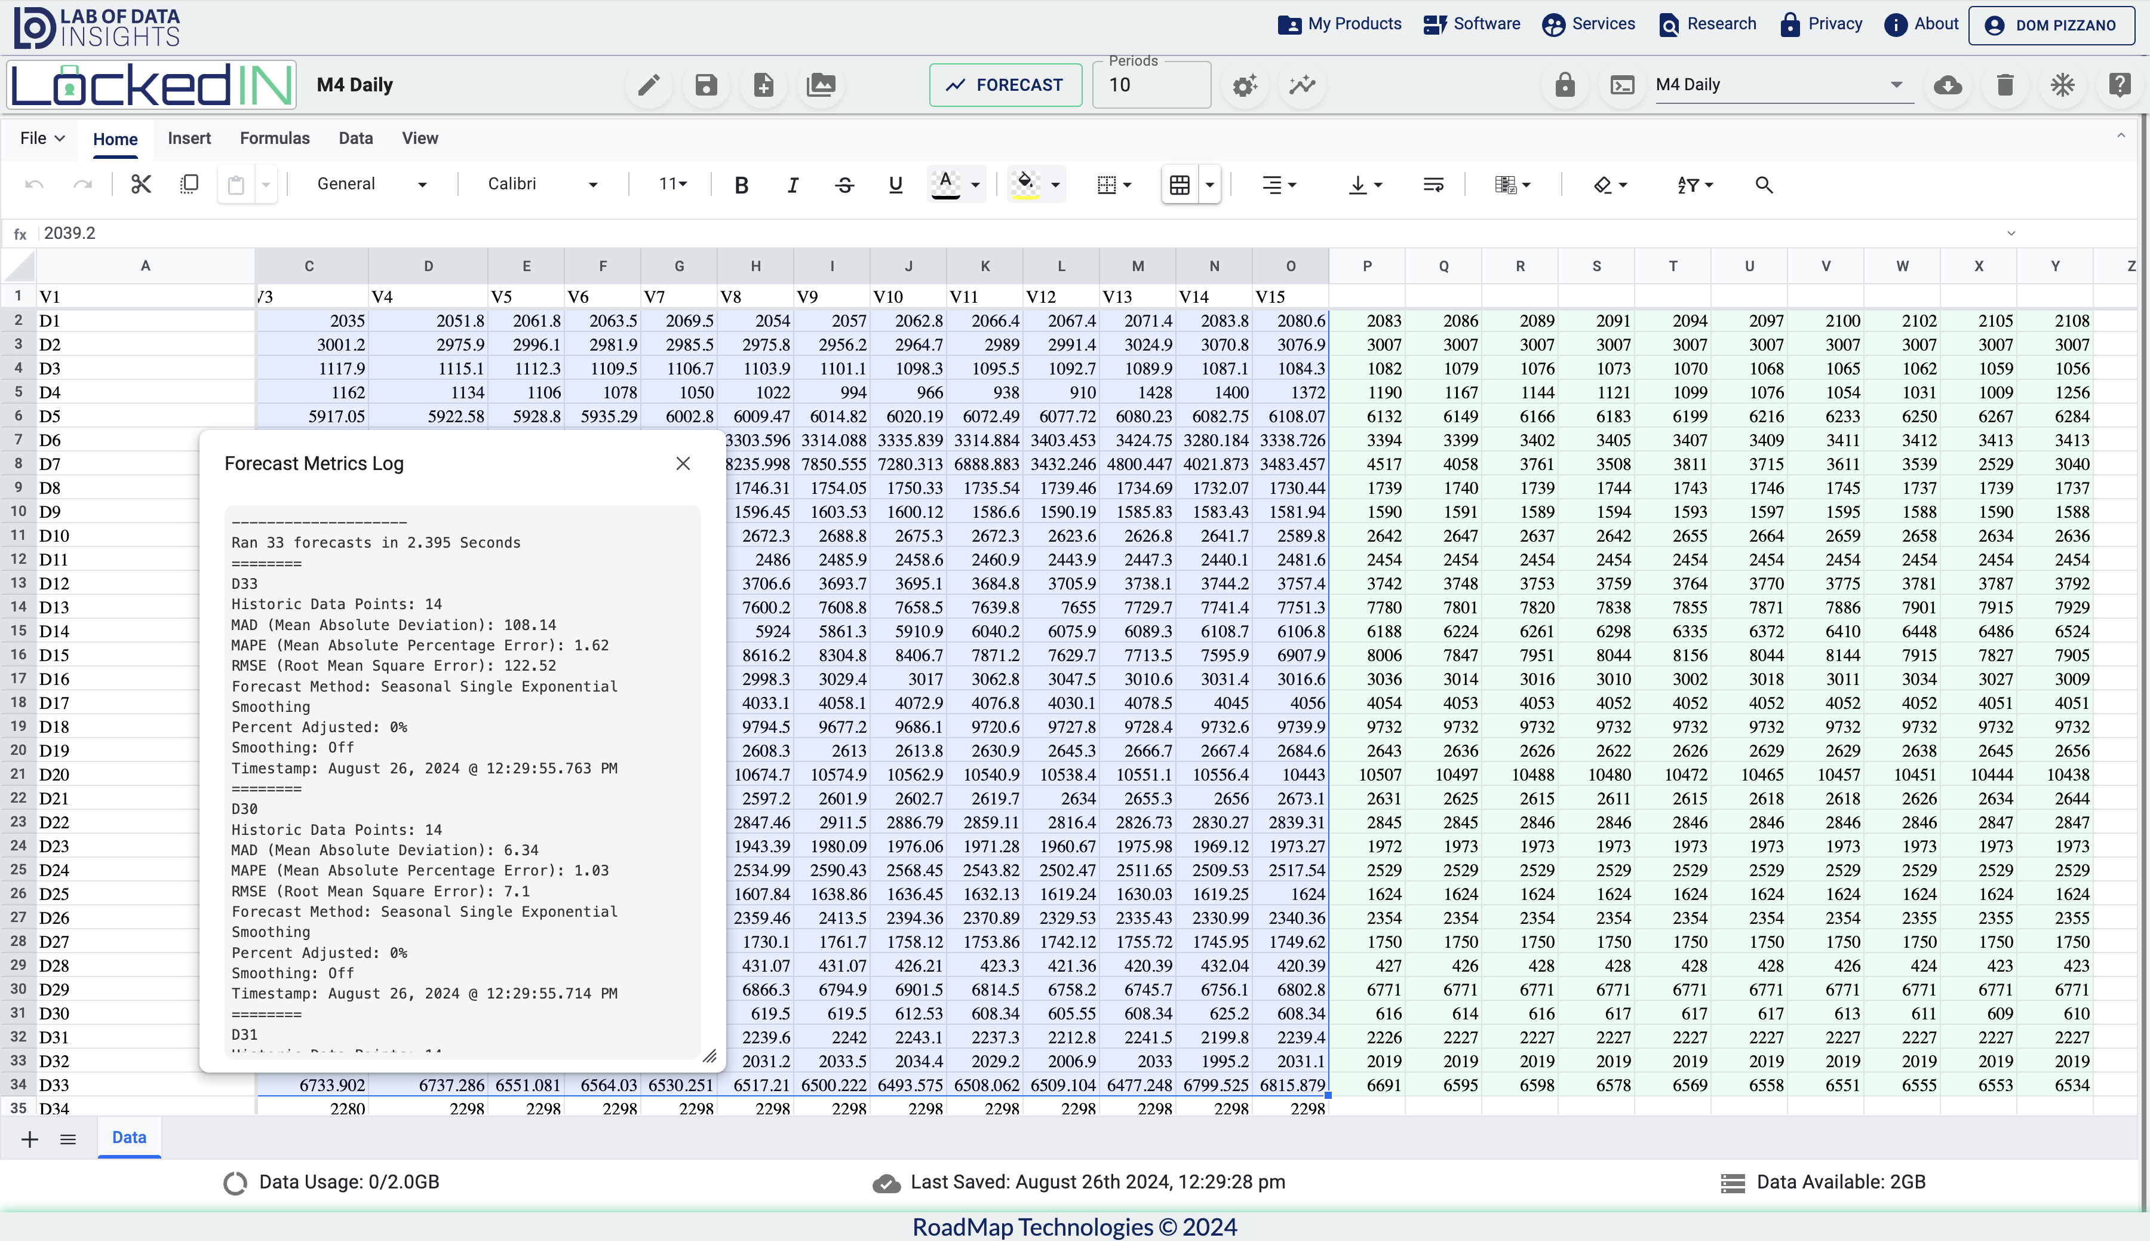Click the sparkle trend chart icon
The height and width of the screenshot is (1241, 2150).
click(x=1302, y=85)
